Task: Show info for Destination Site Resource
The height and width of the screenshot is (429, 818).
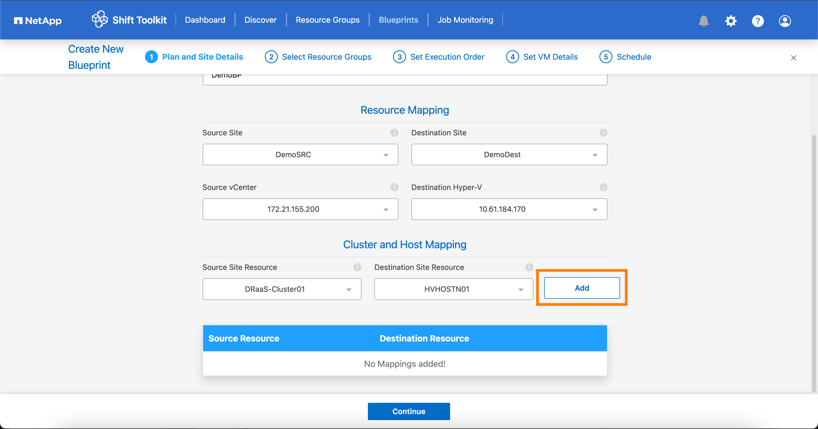Action: pyautogui.click(x=529, y=267)
